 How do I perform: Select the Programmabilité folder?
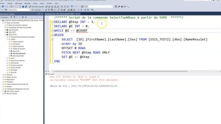[17, 65]
